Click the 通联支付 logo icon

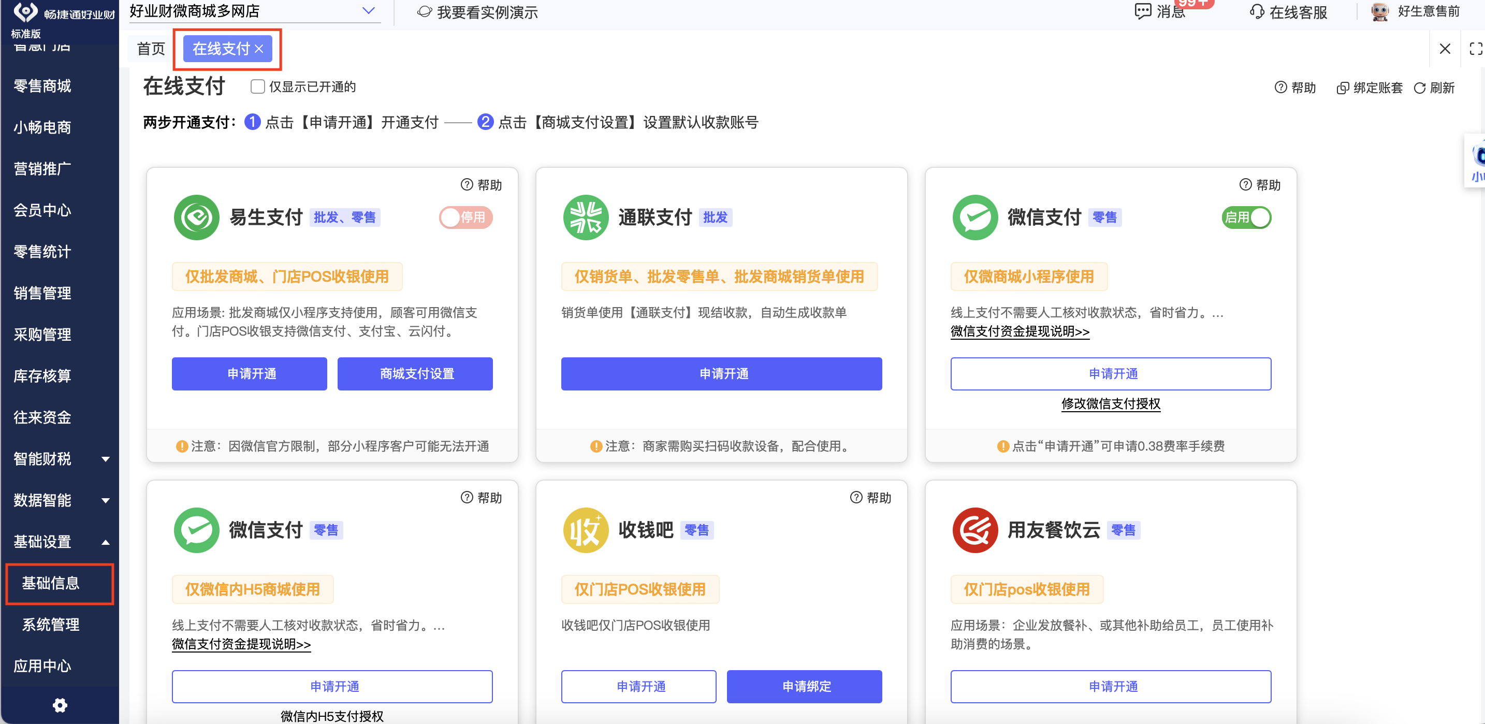(586, 218)
